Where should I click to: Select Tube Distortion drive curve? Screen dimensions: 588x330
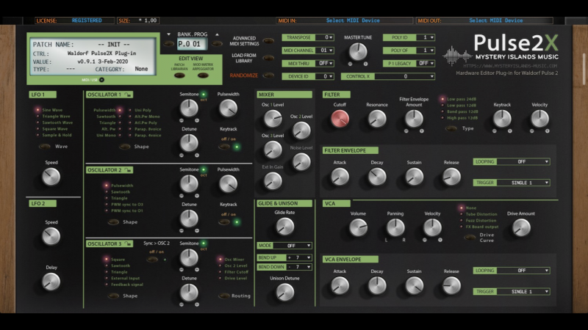(x=481, y=214)
